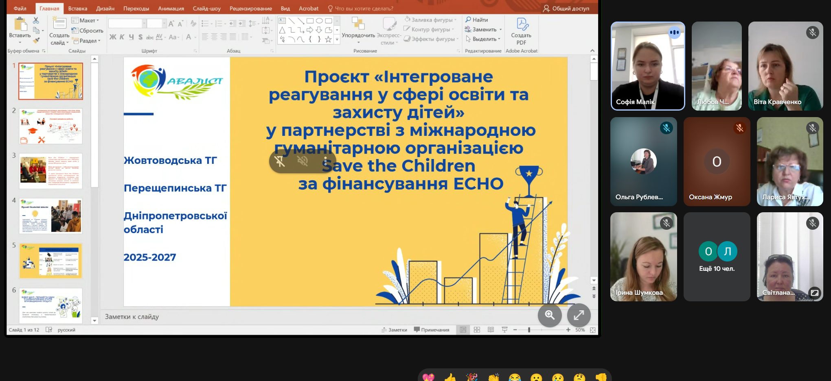Expand the Раздел section dropdown
This screenshot has width=831, height=381.
[x=86, y=41]
